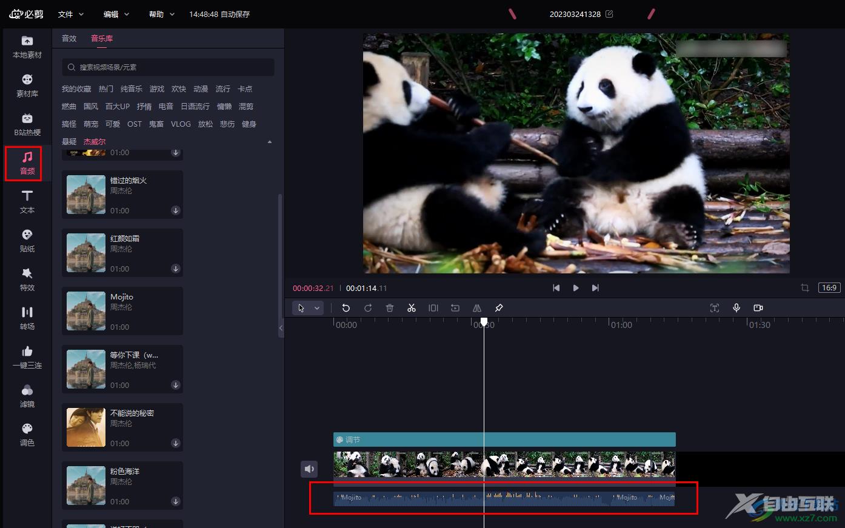Open the 贴纸 stickers panel
This screenshot has height=528, width=845.
pos(27,241)
